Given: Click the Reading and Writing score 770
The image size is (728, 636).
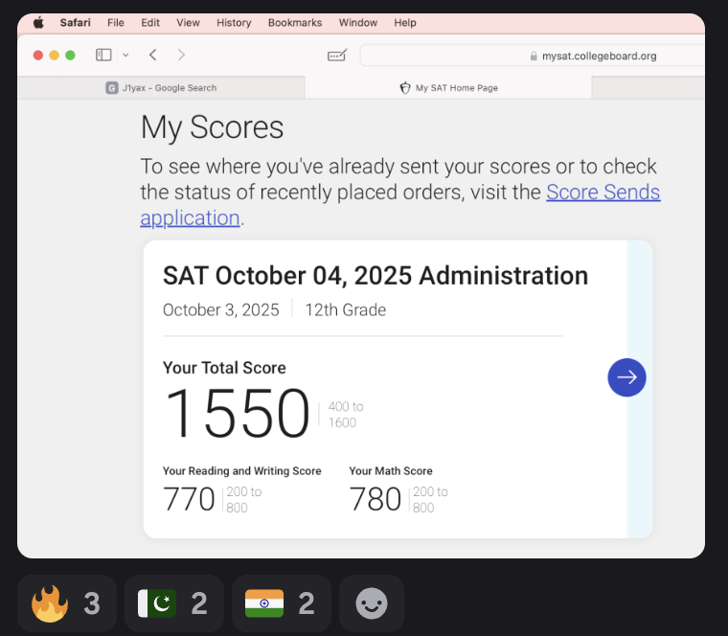Looking at the screenshot, I should click(189, 499).
